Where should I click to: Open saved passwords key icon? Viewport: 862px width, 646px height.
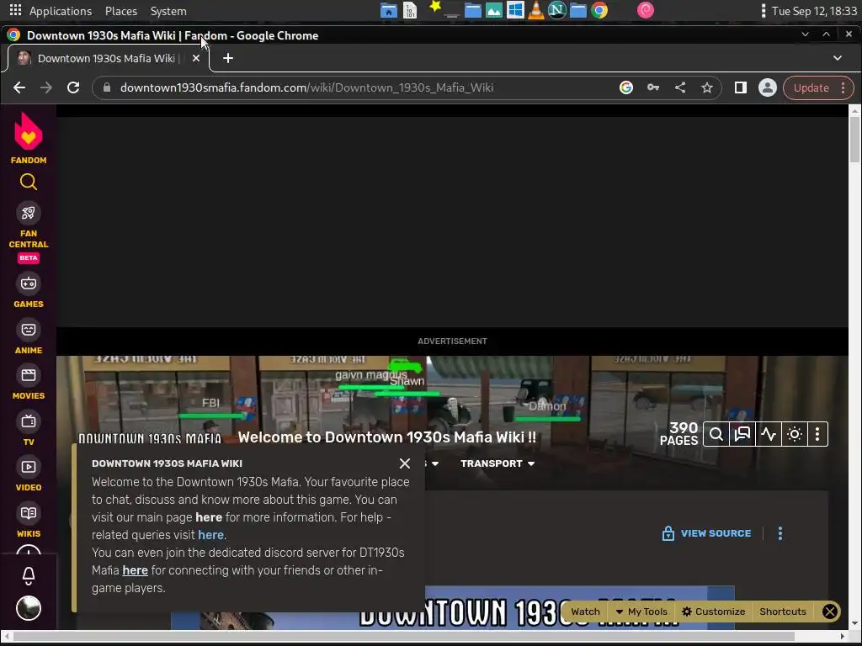point(653,87)
